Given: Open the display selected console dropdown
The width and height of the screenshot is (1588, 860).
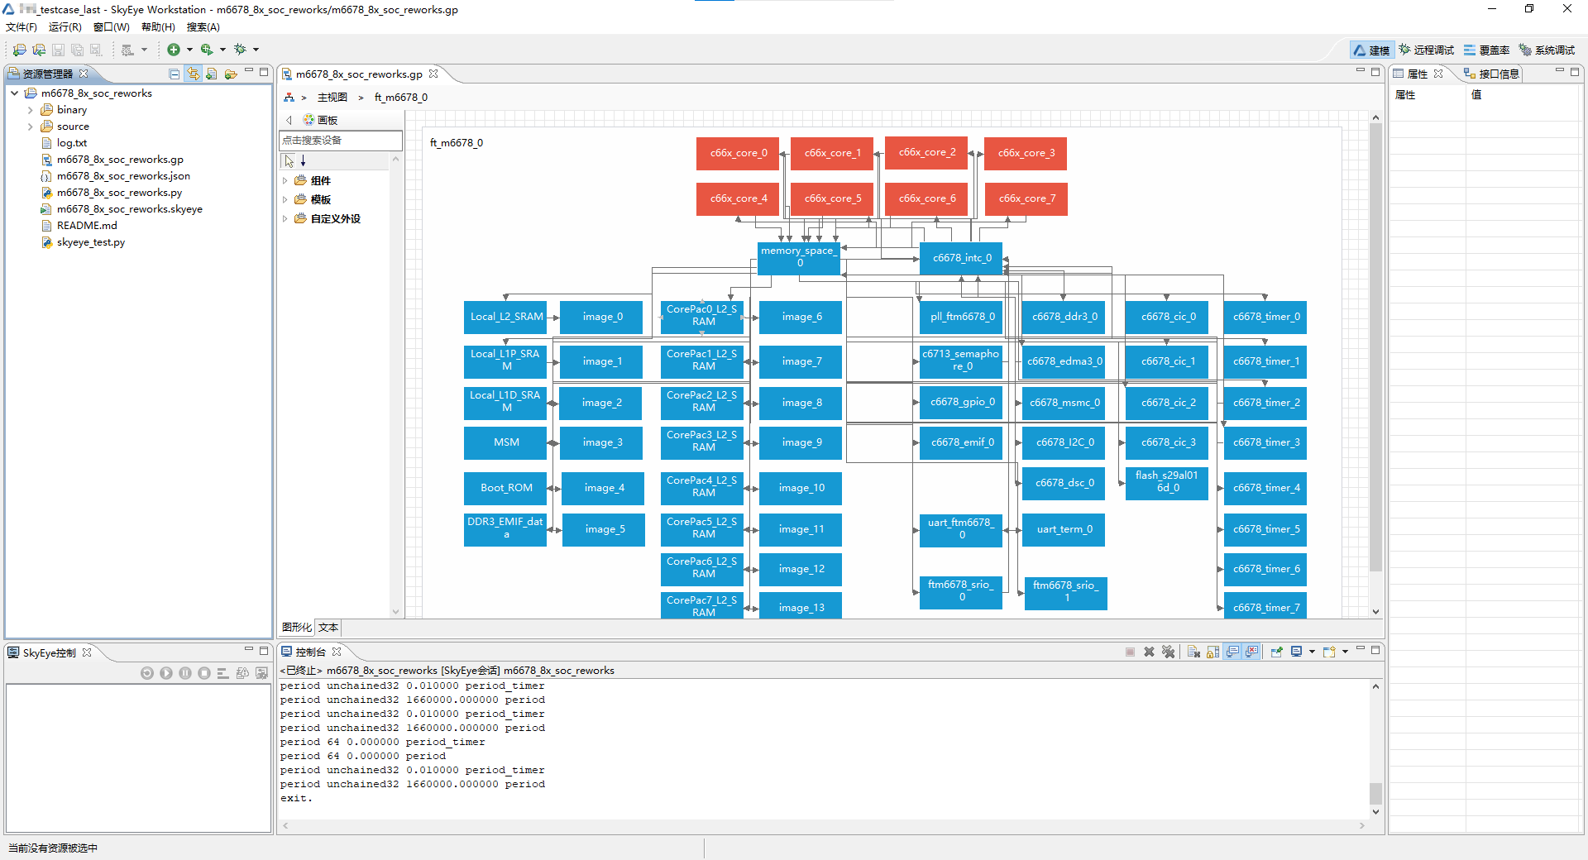Looking at the screenshot, I should [1312, 652].
